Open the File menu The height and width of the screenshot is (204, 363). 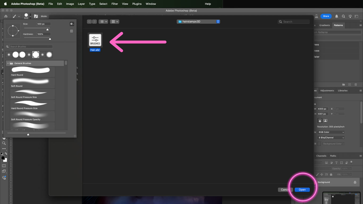click(x=50, y=4)
